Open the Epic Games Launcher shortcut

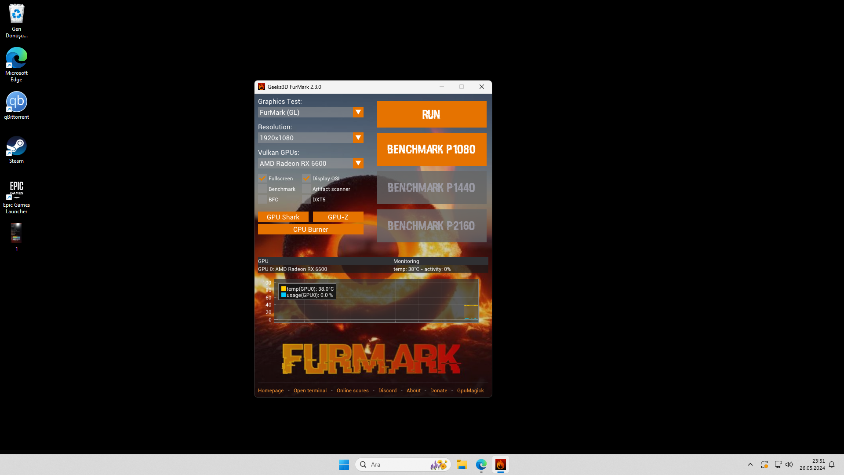pyautogui.click(x=16, y=197)
